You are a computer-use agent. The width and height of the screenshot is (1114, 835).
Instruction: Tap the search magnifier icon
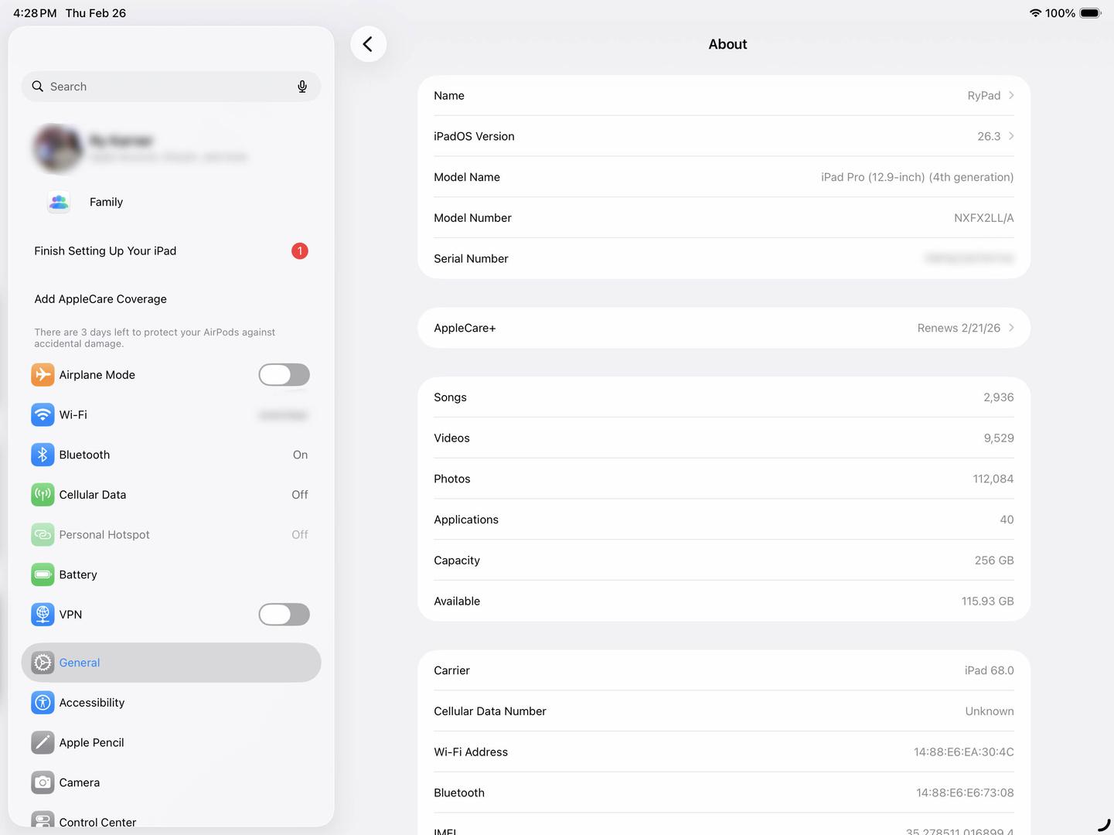point(37,87)
